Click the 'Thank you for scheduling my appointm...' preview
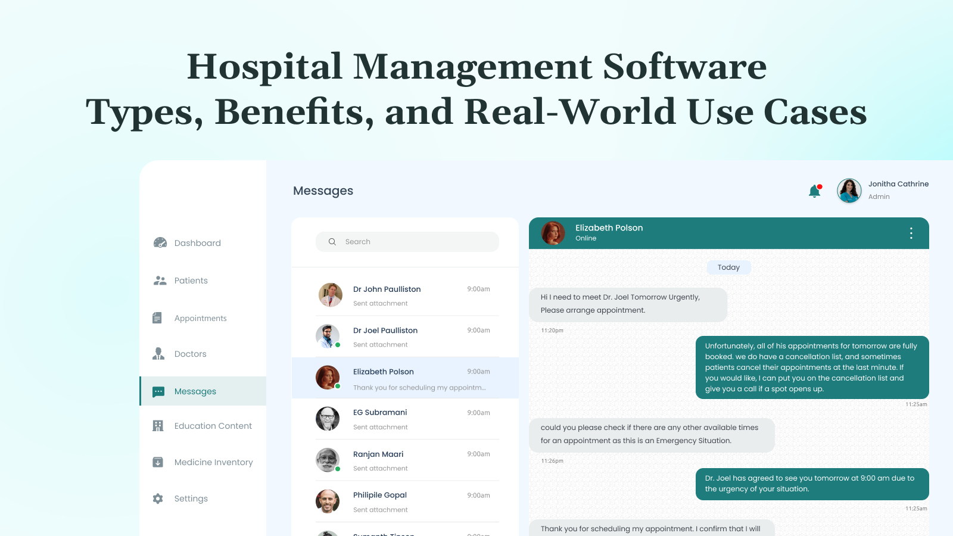Viewport: 953px width, 536px height. [x=419, y=388]
